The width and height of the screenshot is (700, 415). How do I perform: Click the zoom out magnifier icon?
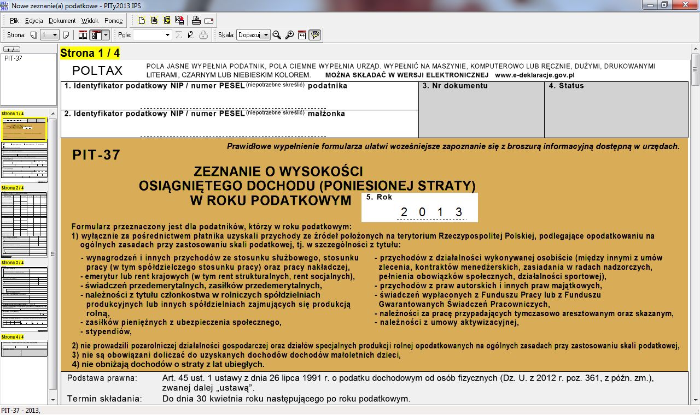(276, 34)
